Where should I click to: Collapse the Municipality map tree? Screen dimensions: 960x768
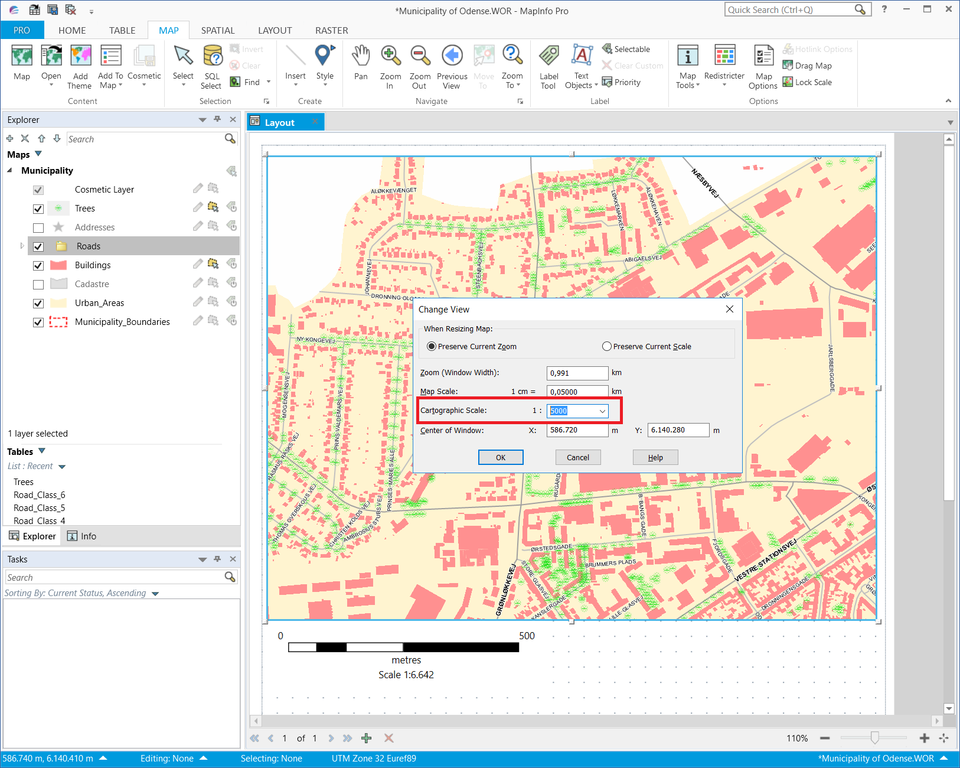tap(9, 170)
